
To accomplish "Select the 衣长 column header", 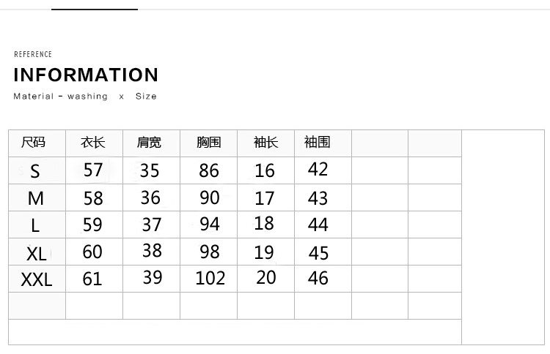I will (x=93, y=142).
